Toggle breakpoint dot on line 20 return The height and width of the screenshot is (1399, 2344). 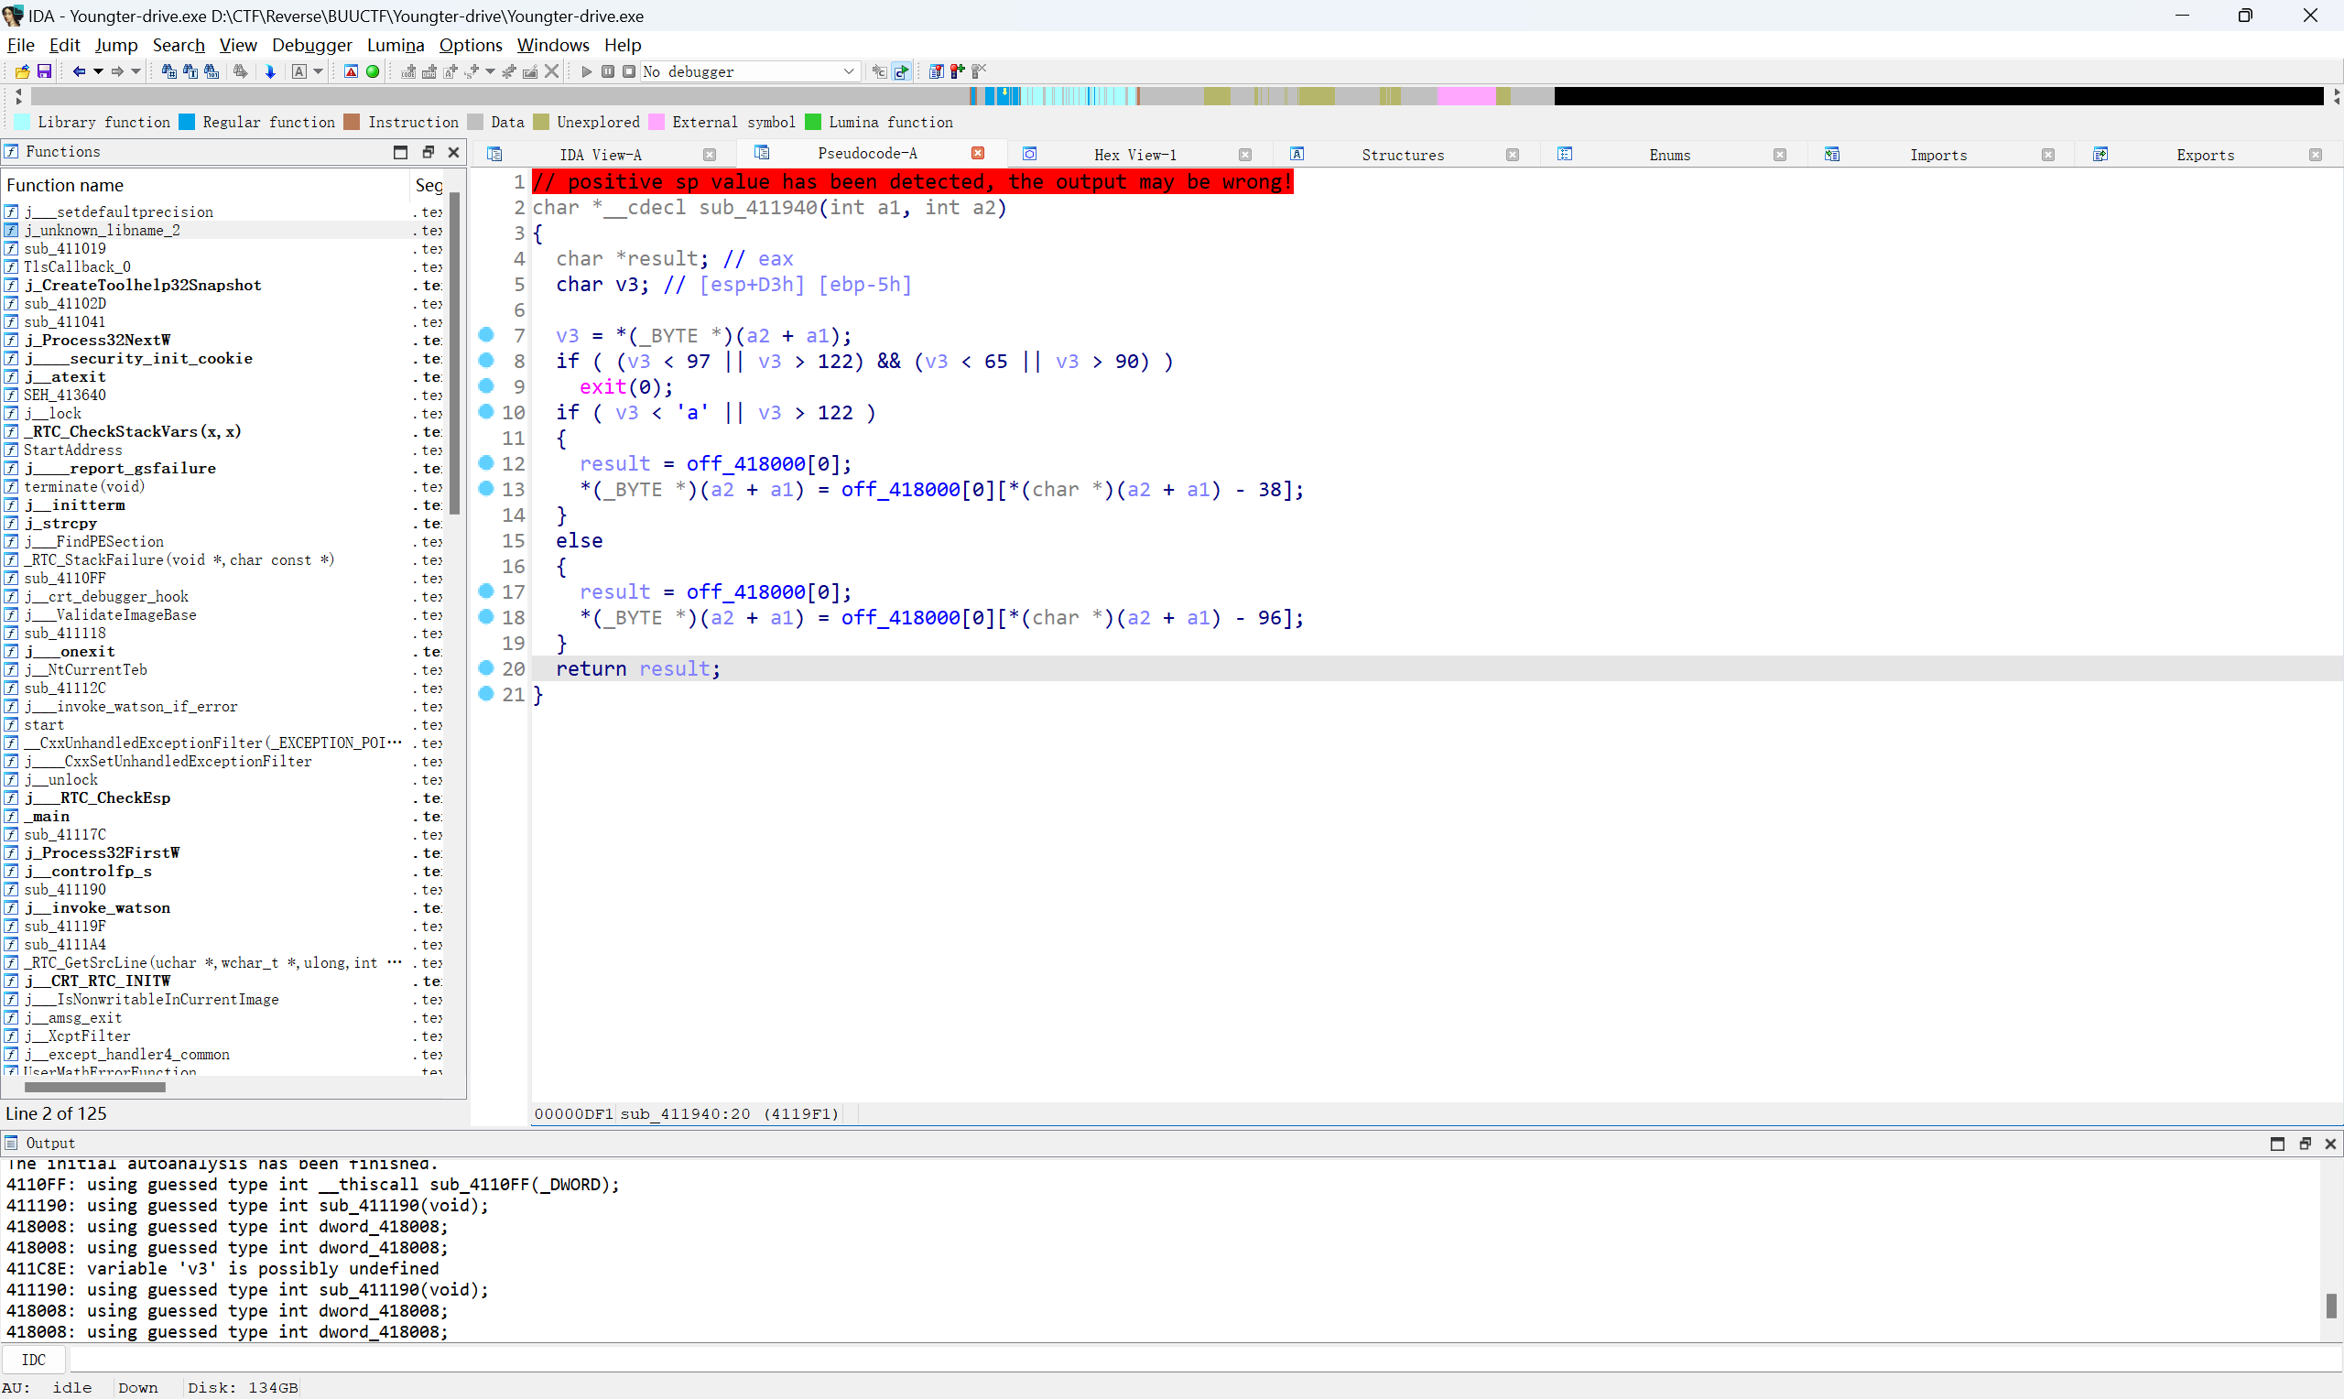click(486, 667)
